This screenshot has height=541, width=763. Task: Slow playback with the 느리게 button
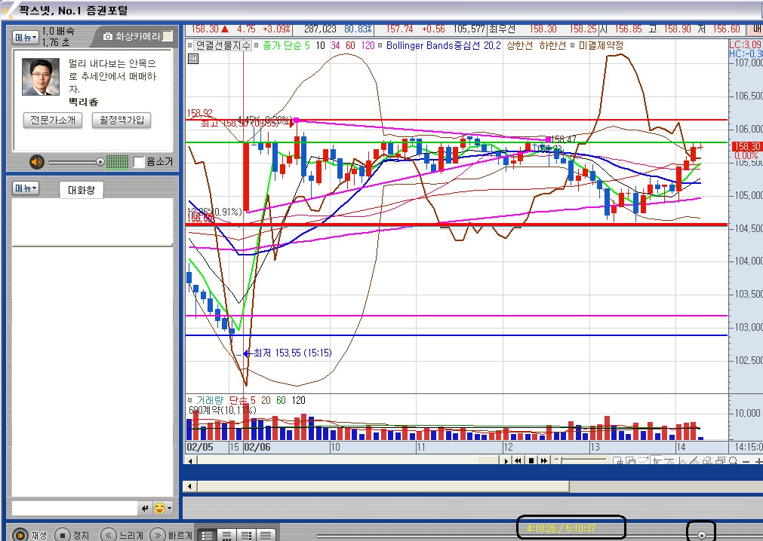coord(109,535)
